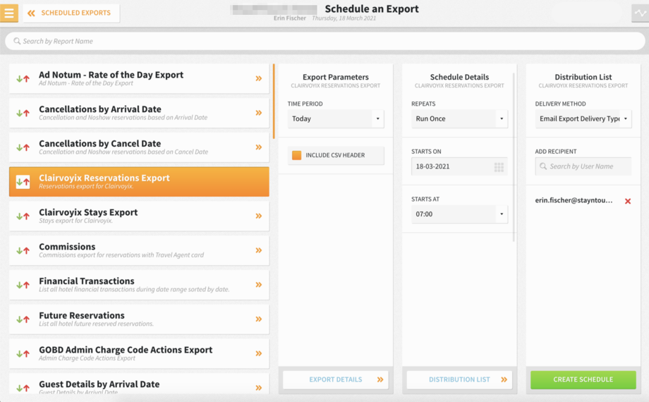Expand Future Reservations row chevron
The height and width of the screenshot is (402, 649).
(x=259, y=319)
